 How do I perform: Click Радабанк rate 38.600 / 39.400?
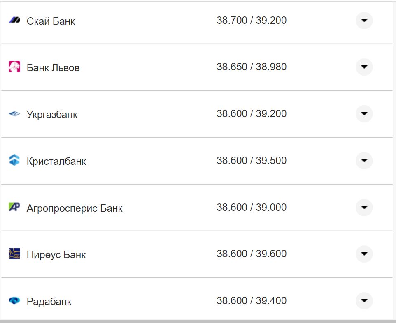[x=252, y=301]
